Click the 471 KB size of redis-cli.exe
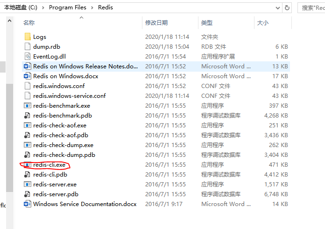Image resolution: width=325 pixels, height=229 pixels. [x=278, y=164]
